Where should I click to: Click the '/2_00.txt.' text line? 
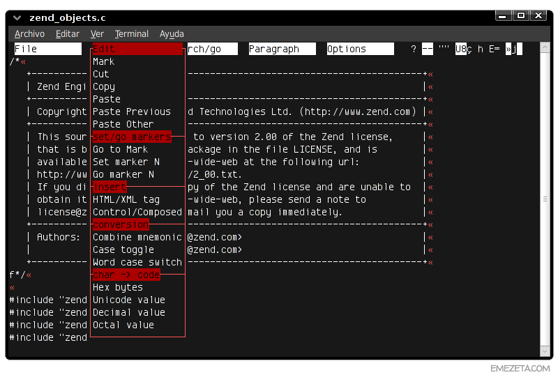coord(215,174)
